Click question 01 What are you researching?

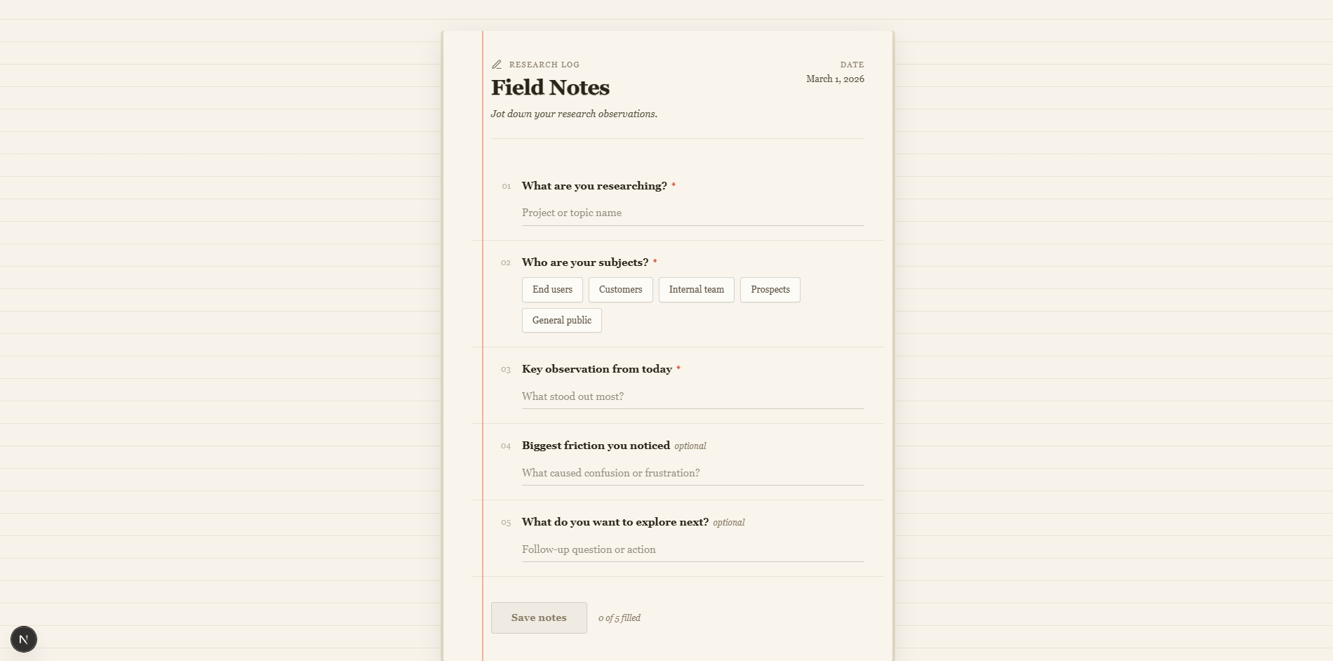[594, 185]
